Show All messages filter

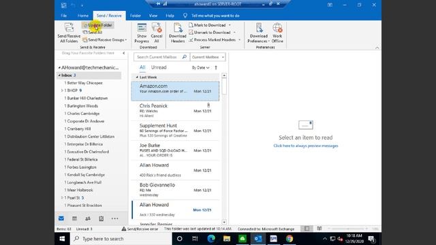[142, 67]
